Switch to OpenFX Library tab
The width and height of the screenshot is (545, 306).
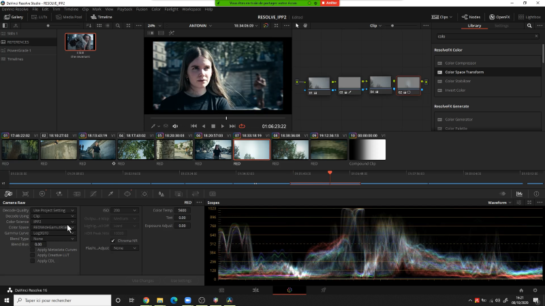[x=474, y=26]
